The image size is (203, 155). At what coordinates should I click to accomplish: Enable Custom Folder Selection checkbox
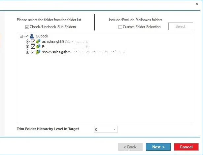(x=120, y=27)
